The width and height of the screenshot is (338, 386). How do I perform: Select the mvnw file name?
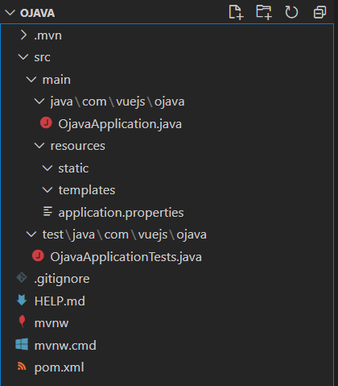pyautogui.click(x=52, y=323)
